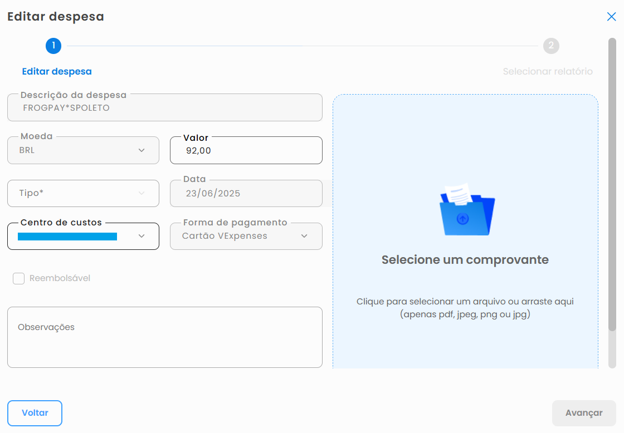This screenshot has width=624, height=433.
Task: Click the Voltar button
Action: click(x=35, y=413)
